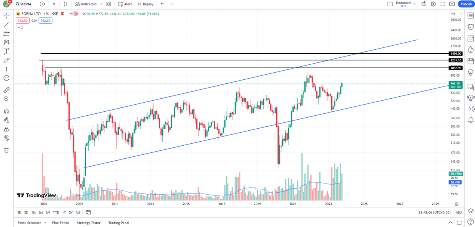The image size is (475, 227).
Task: Open the INR currency dropdown
Action: pyautogui.click(x=456, y=14)
